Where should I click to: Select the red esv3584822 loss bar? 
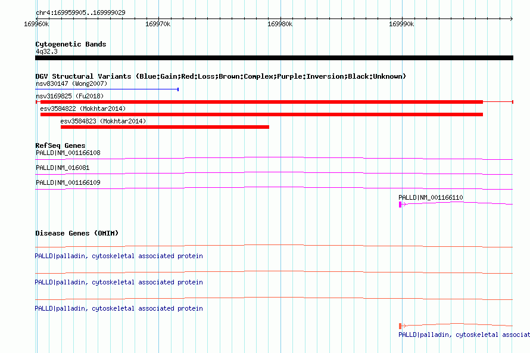pyautogui.click(x=261, y=114)
